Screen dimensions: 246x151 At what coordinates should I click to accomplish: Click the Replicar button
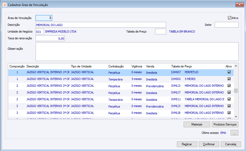tap(187, 144)
